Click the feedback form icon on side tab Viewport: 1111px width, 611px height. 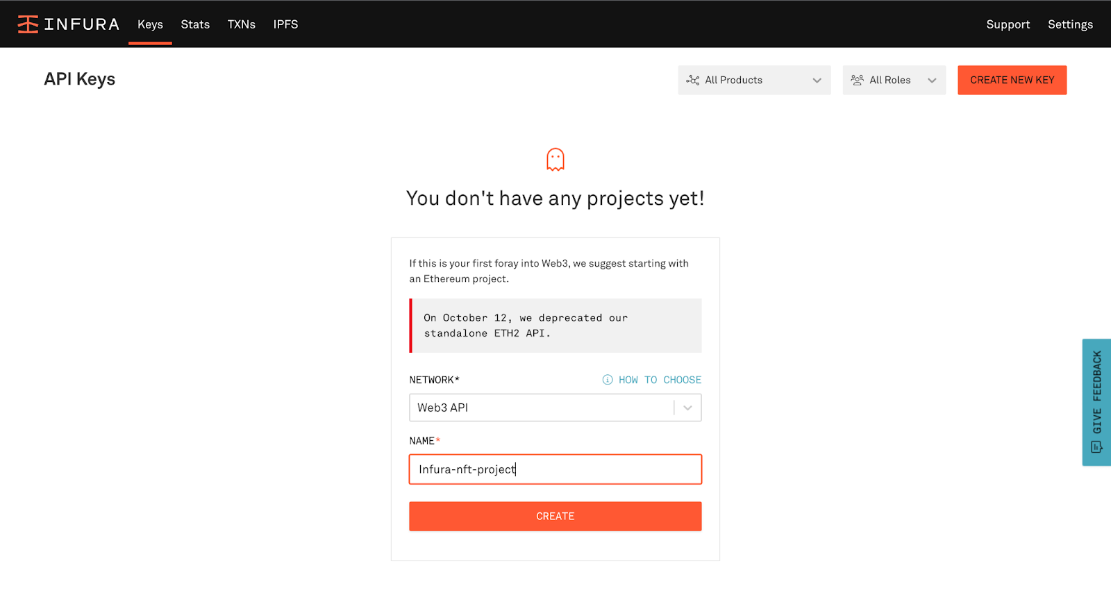1096,447
